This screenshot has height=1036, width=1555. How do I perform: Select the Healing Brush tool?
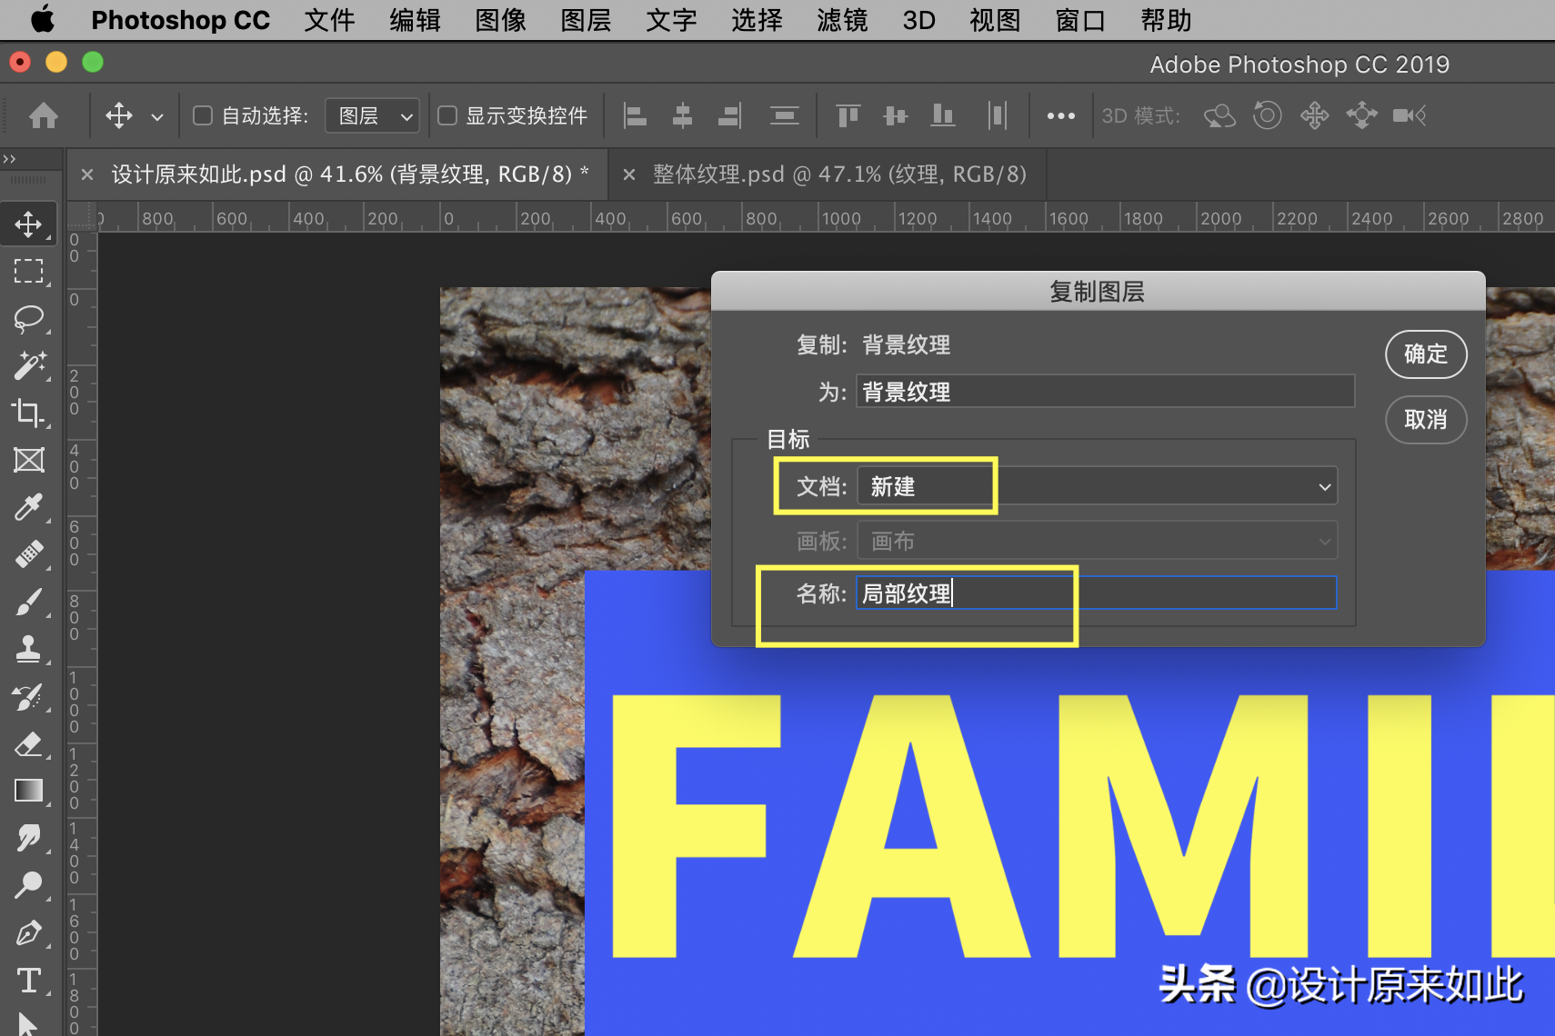(x=28, y=554)
